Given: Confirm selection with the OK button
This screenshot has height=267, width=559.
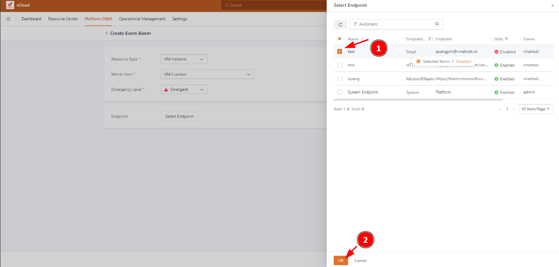Looking at the screenshot, I should [x=340, y=260].
